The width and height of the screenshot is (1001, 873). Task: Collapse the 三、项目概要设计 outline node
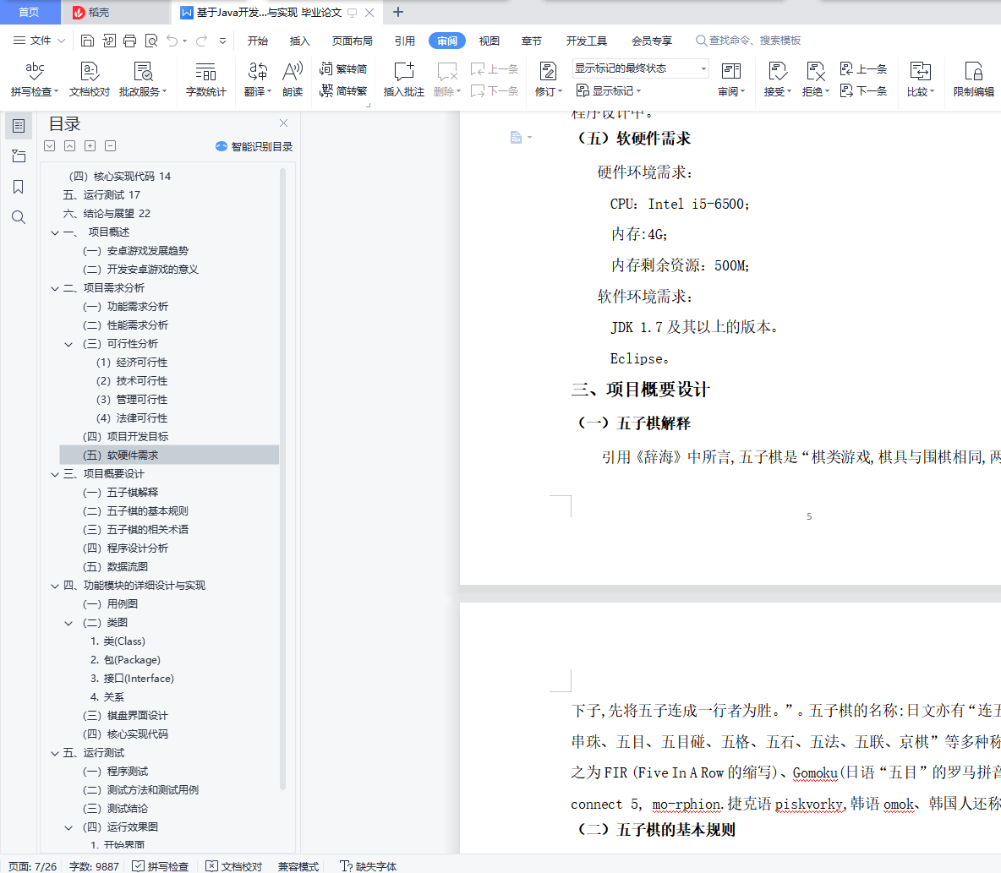pos(55,474)
